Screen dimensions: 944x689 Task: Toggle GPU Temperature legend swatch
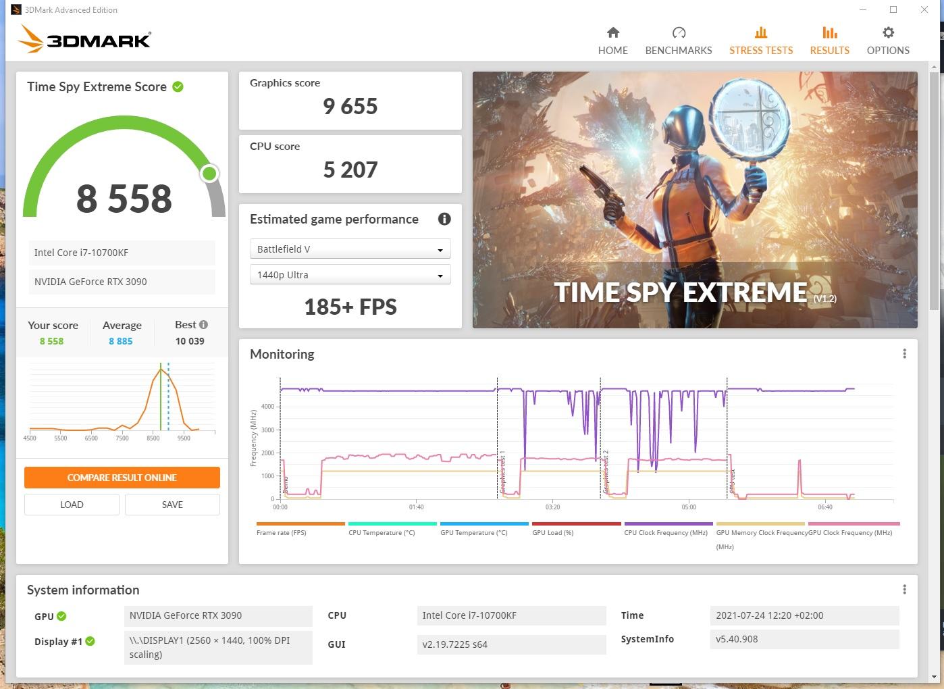click(x=484, y=524)
